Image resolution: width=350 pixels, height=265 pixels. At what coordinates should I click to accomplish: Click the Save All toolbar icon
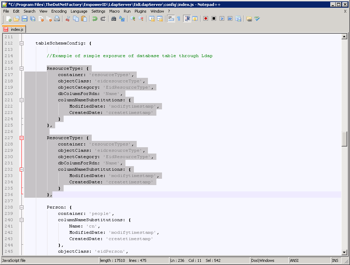click(33, 19)
